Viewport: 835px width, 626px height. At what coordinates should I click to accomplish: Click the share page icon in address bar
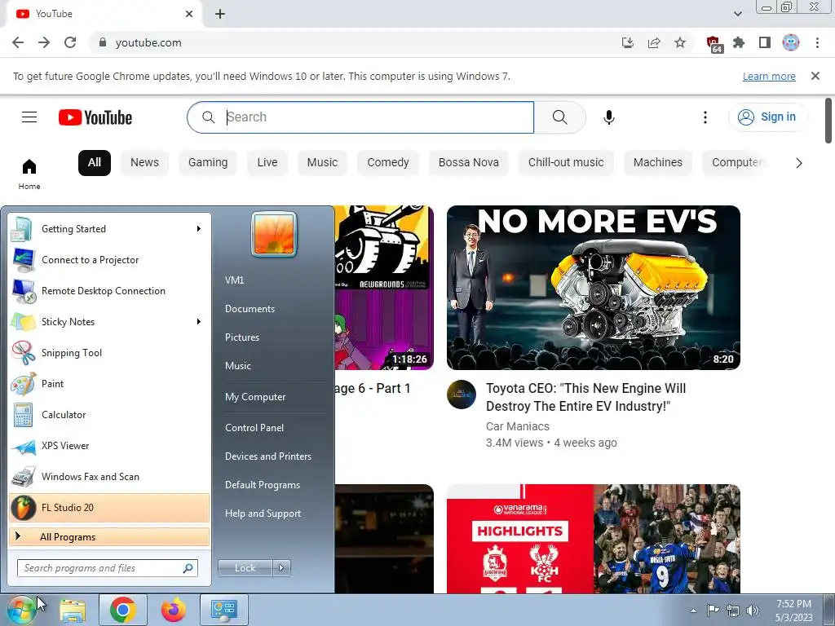point(654,42)
